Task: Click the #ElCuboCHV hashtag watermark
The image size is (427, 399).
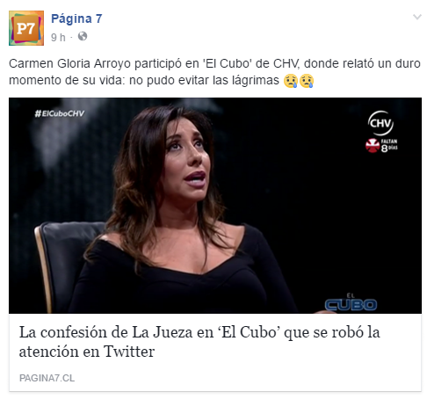Action: coord(60,113)
